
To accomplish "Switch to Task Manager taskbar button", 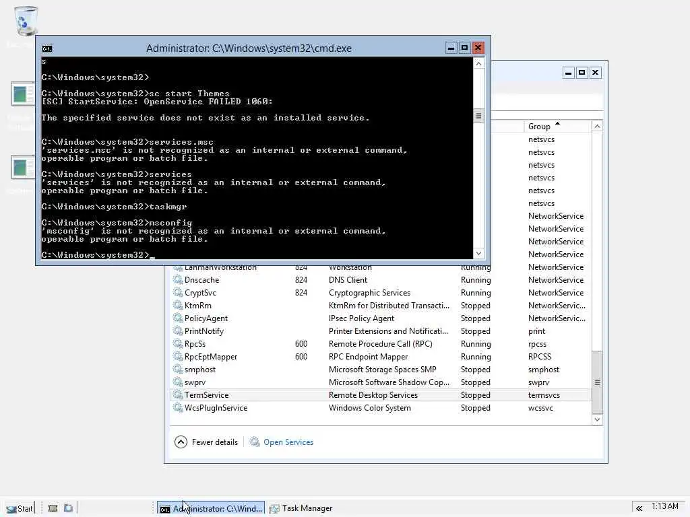I will tap(302, 508).
